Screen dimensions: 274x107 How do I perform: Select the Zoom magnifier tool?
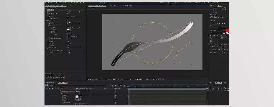[x=51, y=3]
